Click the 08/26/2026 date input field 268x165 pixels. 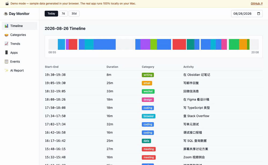[247, 14]
